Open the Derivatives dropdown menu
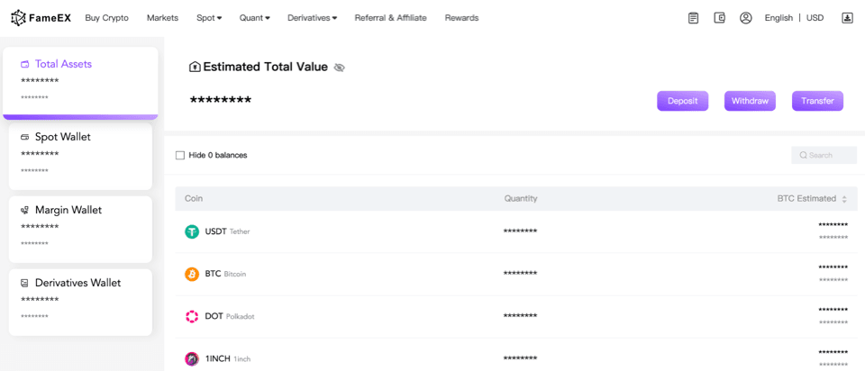 pyautogui.click(x=312, y=18)
